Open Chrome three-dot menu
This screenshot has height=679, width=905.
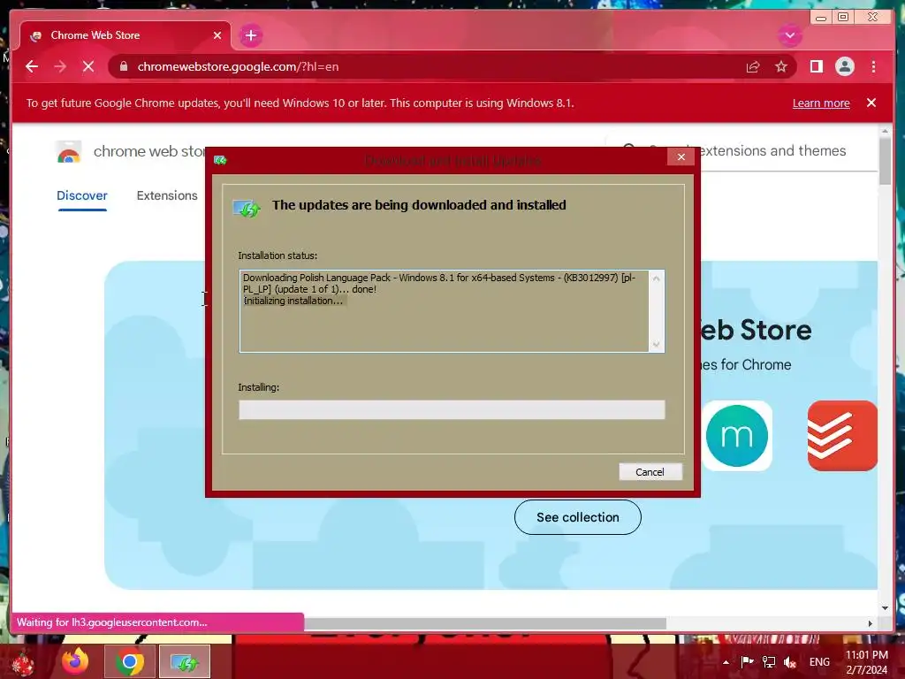873,66
